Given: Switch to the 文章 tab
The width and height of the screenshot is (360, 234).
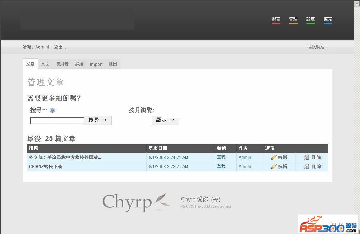Looking at the screenshot, I should 30,64.
